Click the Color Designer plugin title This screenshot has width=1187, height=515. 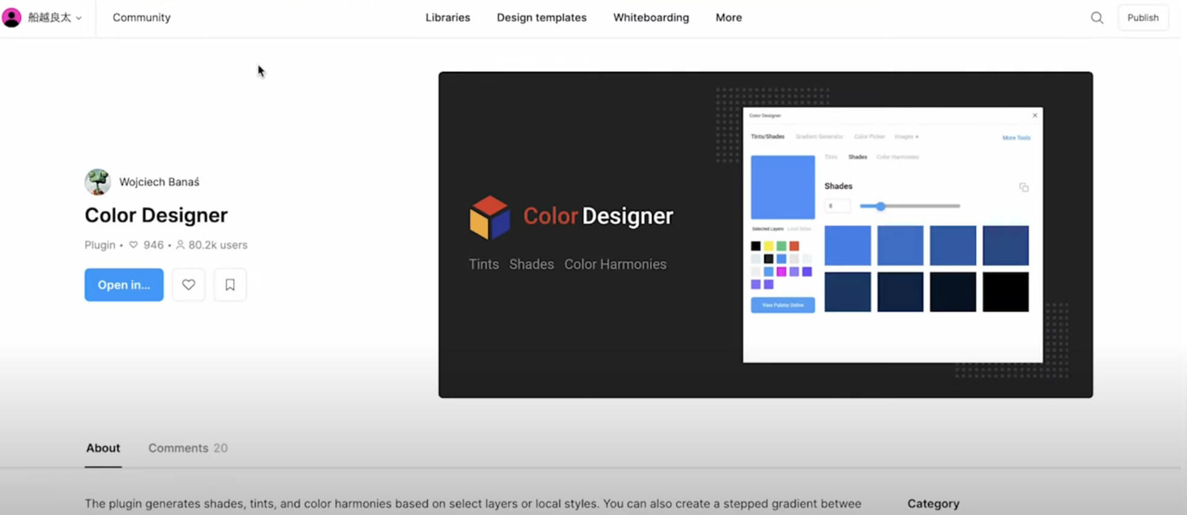coord(156,215)
